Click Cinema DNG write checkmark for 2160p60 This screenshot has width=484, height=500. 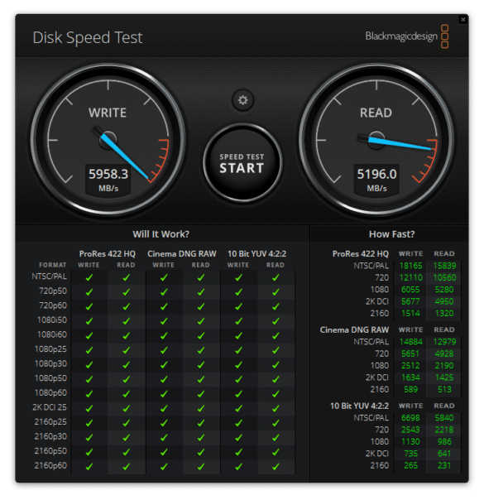pyautogui.click(x=164, y=467)
